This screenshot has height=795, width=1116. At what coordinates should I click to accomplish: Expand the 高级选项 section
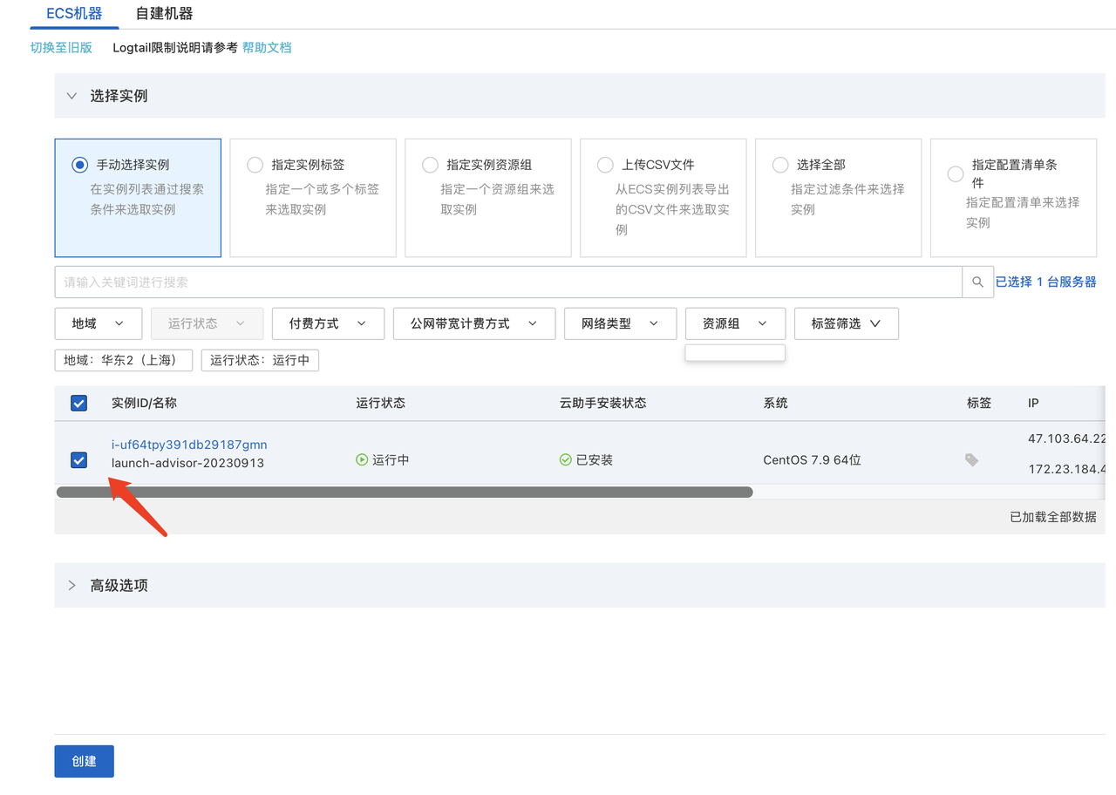pyautogui.click(x=72, y=585)
